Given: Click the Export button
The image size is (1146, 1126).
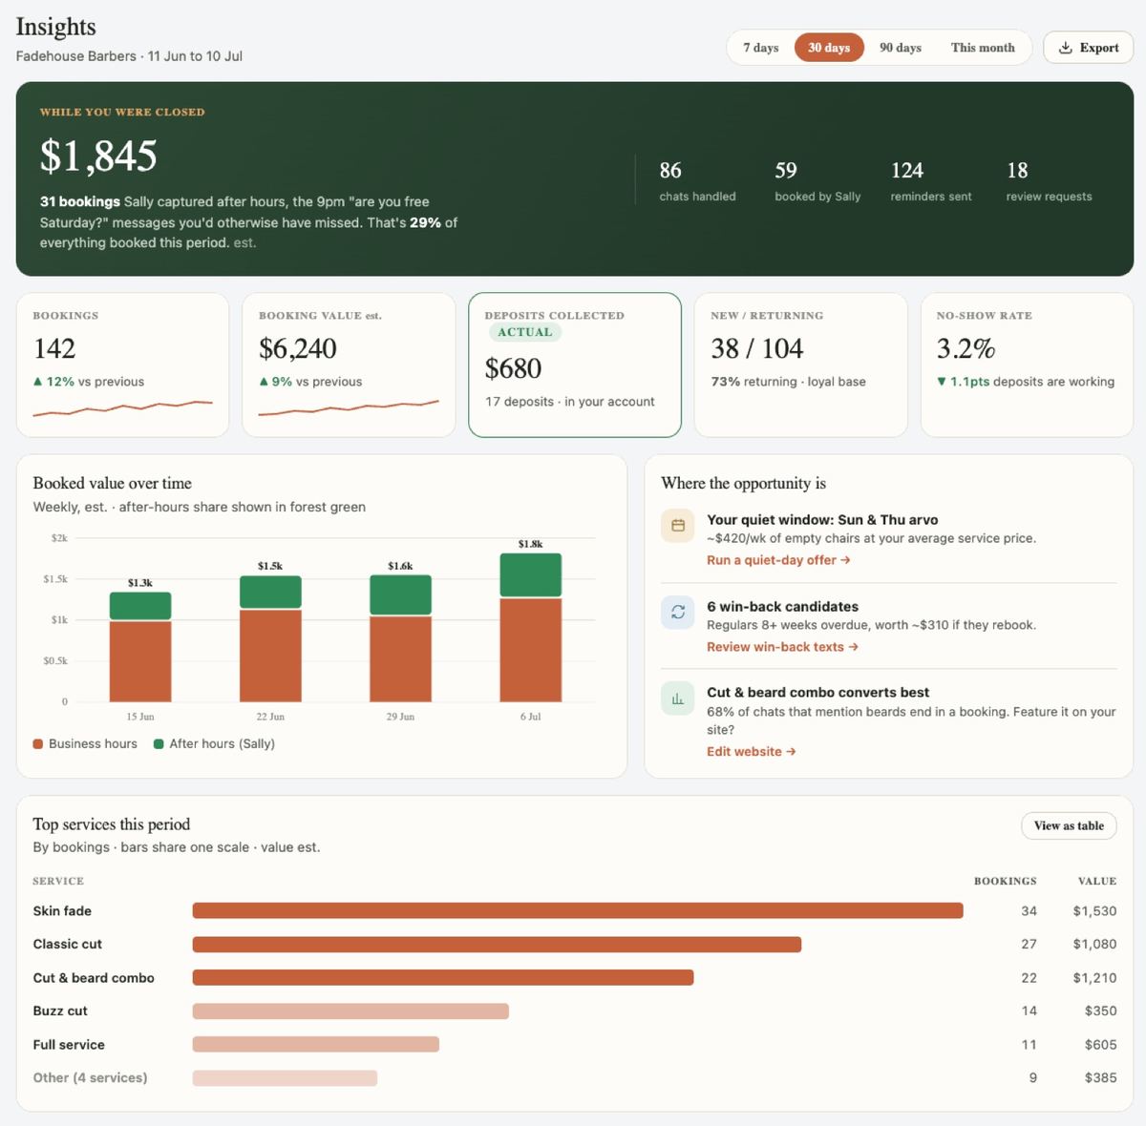Looking at the screenshot, I should click(x=1088, y=48).
